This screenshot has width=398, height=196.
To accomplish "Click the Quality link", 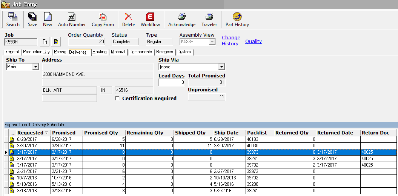I will (253, 41).
